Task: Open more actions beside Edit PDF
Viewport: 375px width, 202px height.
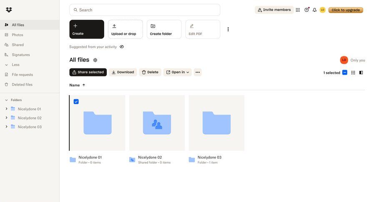Action: click(228, 29)
